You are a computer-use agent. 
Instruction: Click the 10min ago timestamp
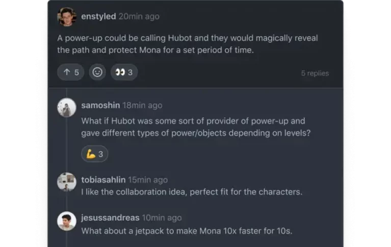pos(161,218)
